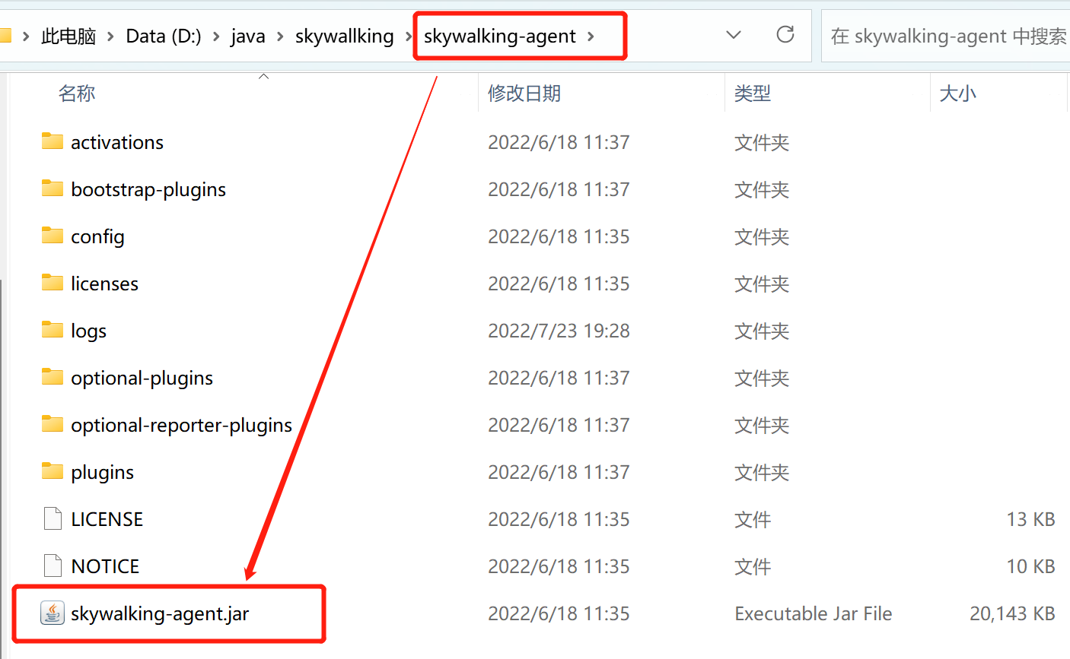Navigate to Data (D:) breadcrumb
1070x659 pixels.
(x=164, y=36)
